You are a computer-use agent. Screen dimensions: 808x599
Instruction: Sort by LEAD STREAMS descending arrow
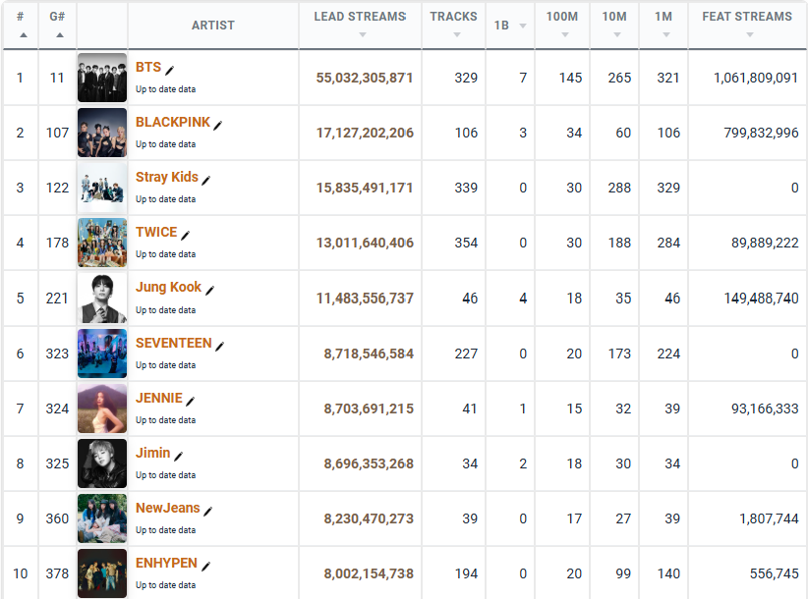click(363, 34)
